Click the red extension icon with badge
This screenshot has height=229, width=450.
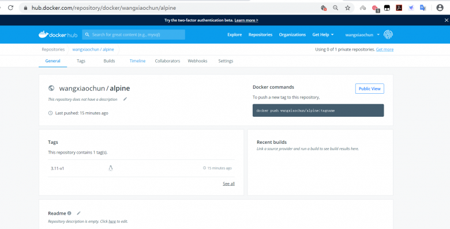[x=376, y=8]
